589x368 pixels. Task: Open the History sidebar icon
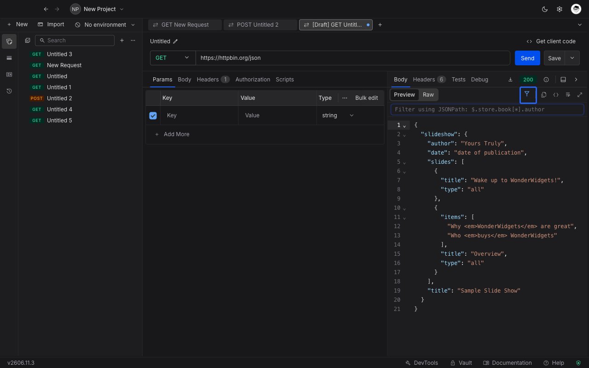coord(9,91)
